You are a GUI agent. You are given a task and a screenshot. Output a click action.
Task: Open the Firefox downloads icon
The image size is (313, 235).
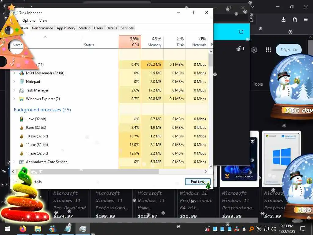click(x=283, y=20)
